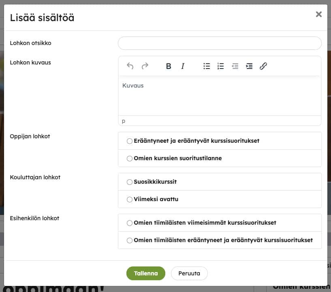Undo the last edit in description editor
This screenshot has width=331, height=292.
point(130,66)
